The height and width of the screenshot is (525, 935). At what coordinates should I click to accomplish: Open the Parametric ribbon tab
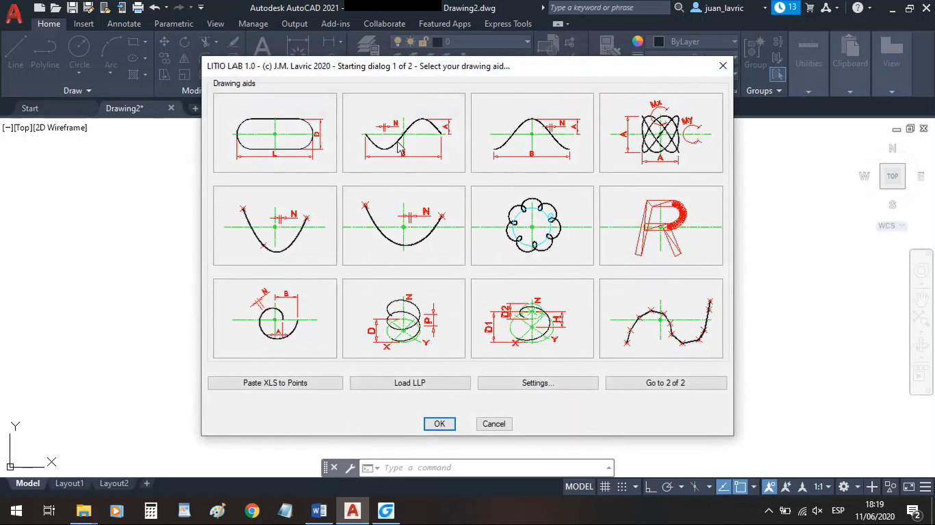174,24
